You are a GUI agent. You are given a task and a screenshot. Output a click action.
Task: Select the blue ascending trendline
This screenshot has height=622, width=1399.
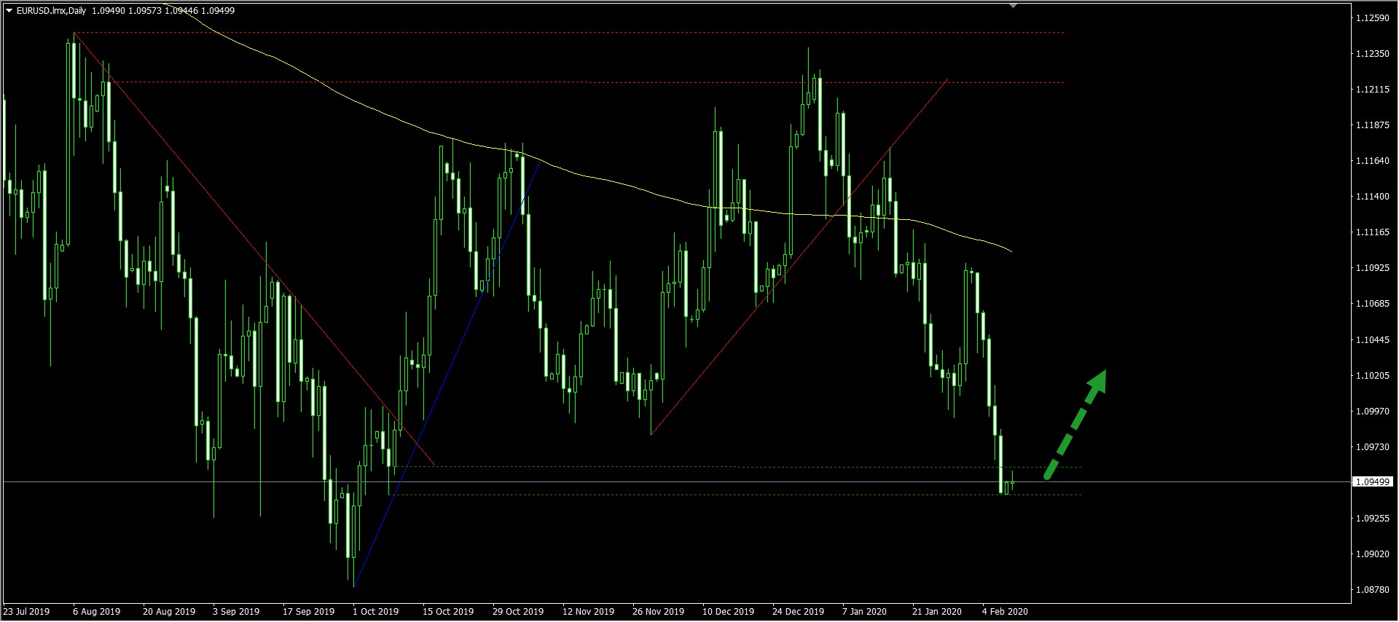click(x=447, y=375)
